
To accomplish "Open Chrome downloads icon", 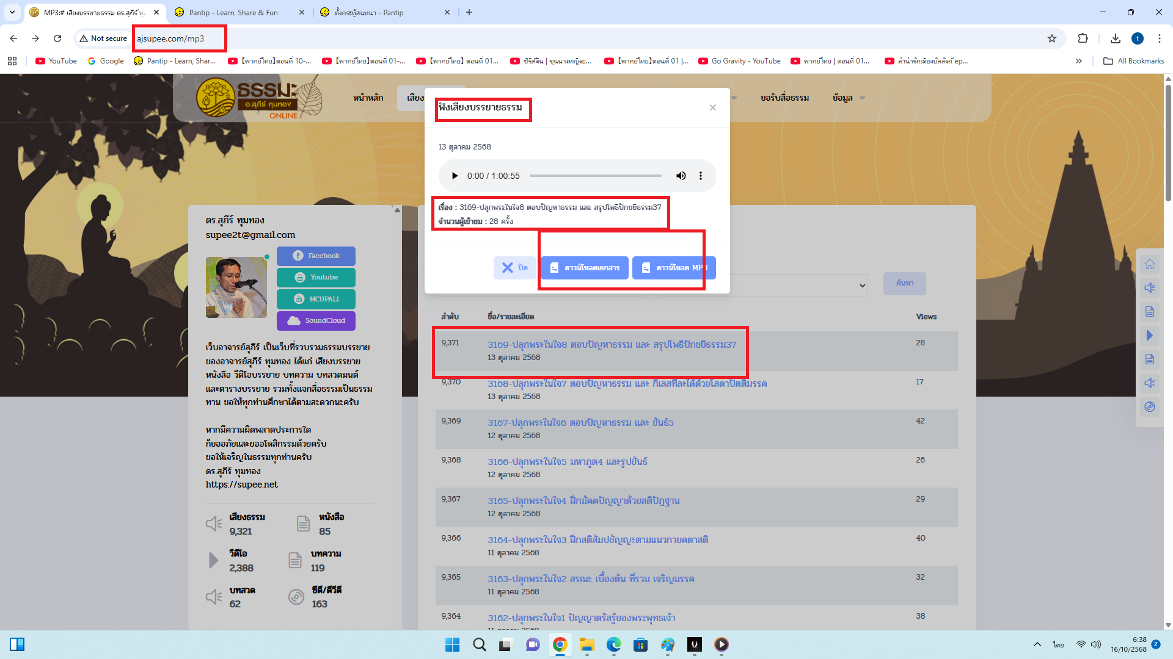I will [x=1115, y=38].
